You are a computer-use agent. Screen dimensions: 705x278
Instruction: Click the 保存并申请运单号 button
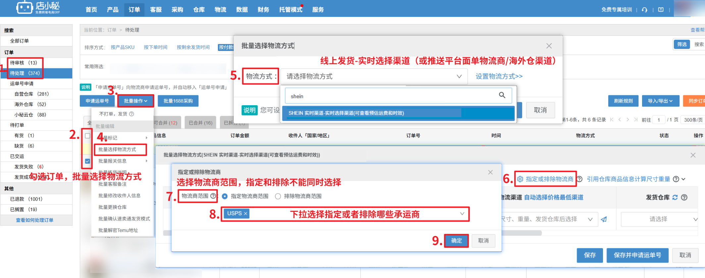point(637,255)
